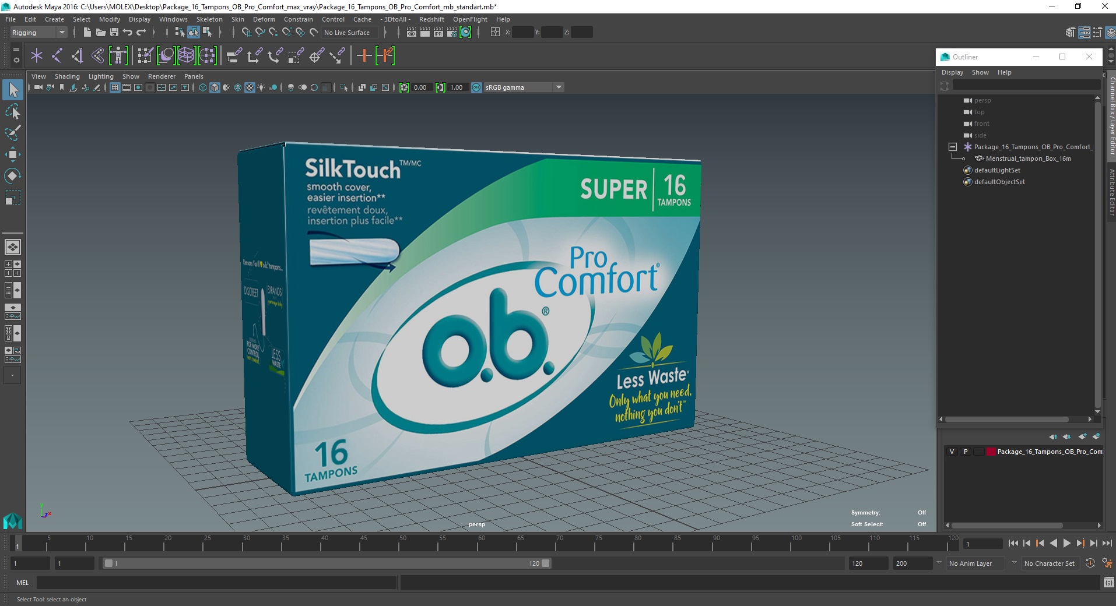Click Move Layer Up icon in layer editor
The height and width of the screenshot is (606, 1116).
(x=1053, y=436)
